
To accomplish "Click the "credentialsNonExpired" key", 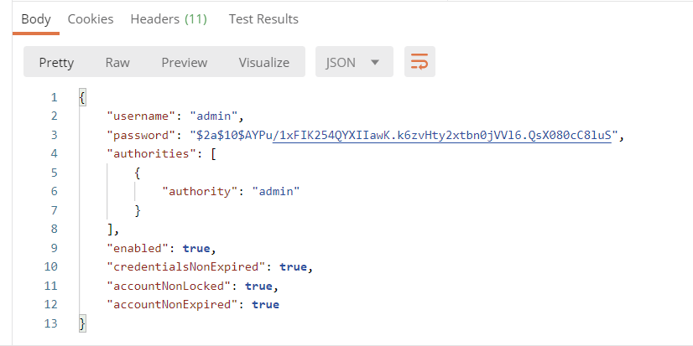I will tap(187, 267).
